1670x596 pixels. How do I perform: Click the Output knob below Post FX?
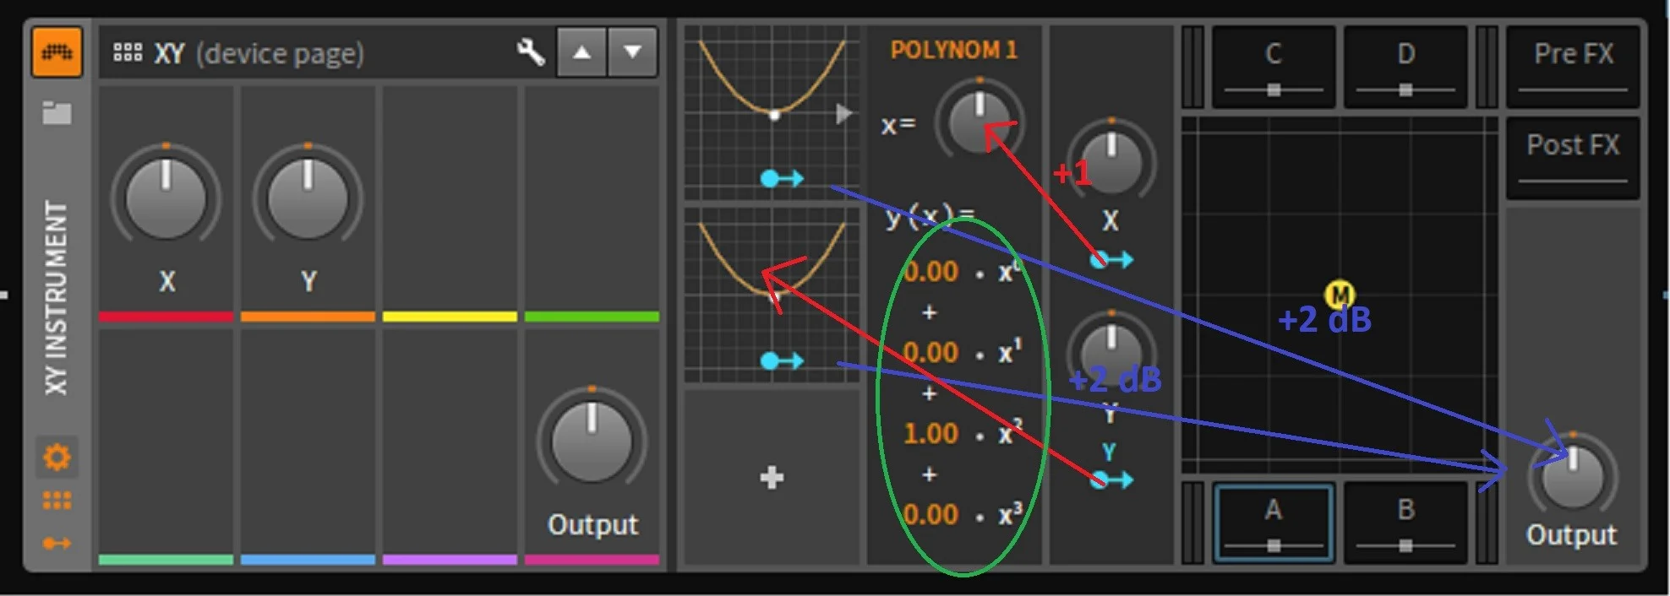pos(1573,475)
